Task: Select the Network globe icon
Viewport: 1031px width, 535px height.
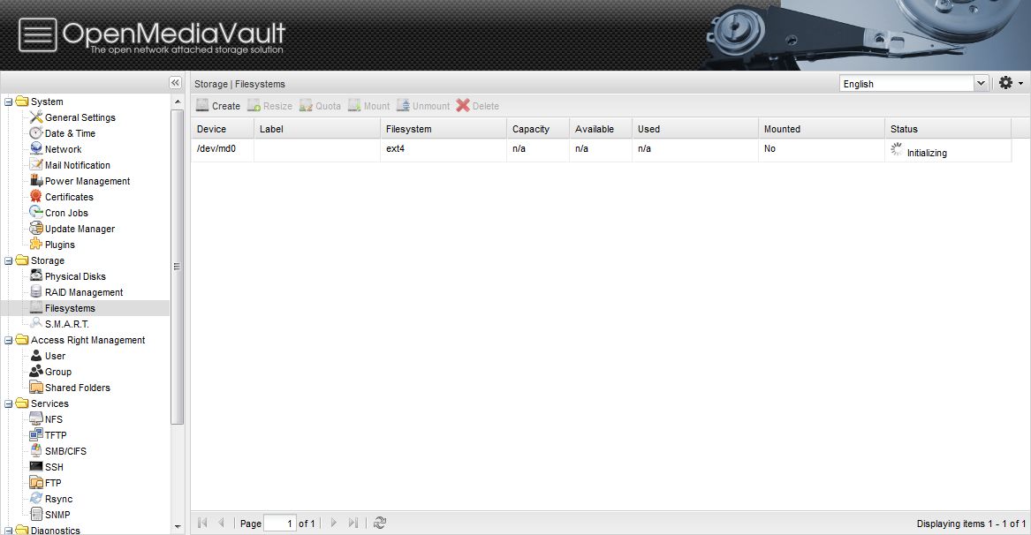Action: tap(36, 148)
